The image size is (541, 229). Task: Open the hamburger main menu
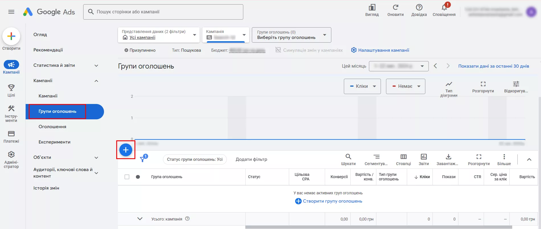(11, 12)
